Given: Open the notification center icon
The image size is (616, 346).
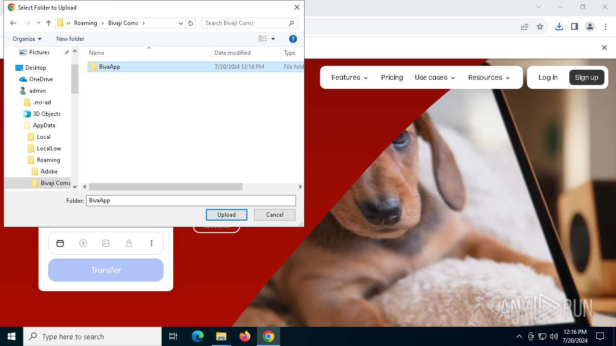Looking at the screenshot, I should coord(600,336).
